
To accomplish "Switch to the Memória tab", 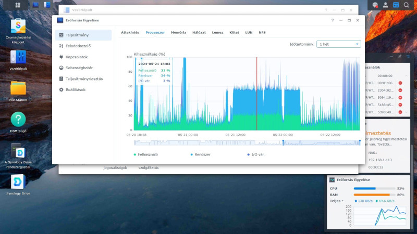I will (x=178, y=32).
